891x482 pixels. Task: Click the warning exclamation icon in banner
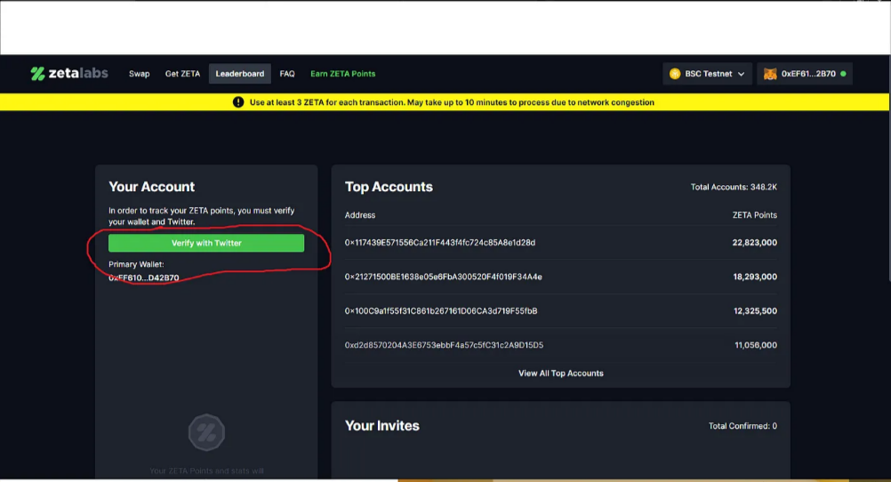[x=238, y=102]
